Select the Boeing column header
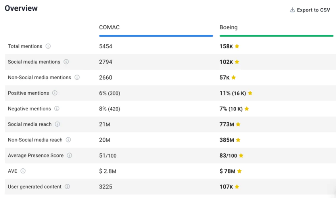 (x=228, y=27)
